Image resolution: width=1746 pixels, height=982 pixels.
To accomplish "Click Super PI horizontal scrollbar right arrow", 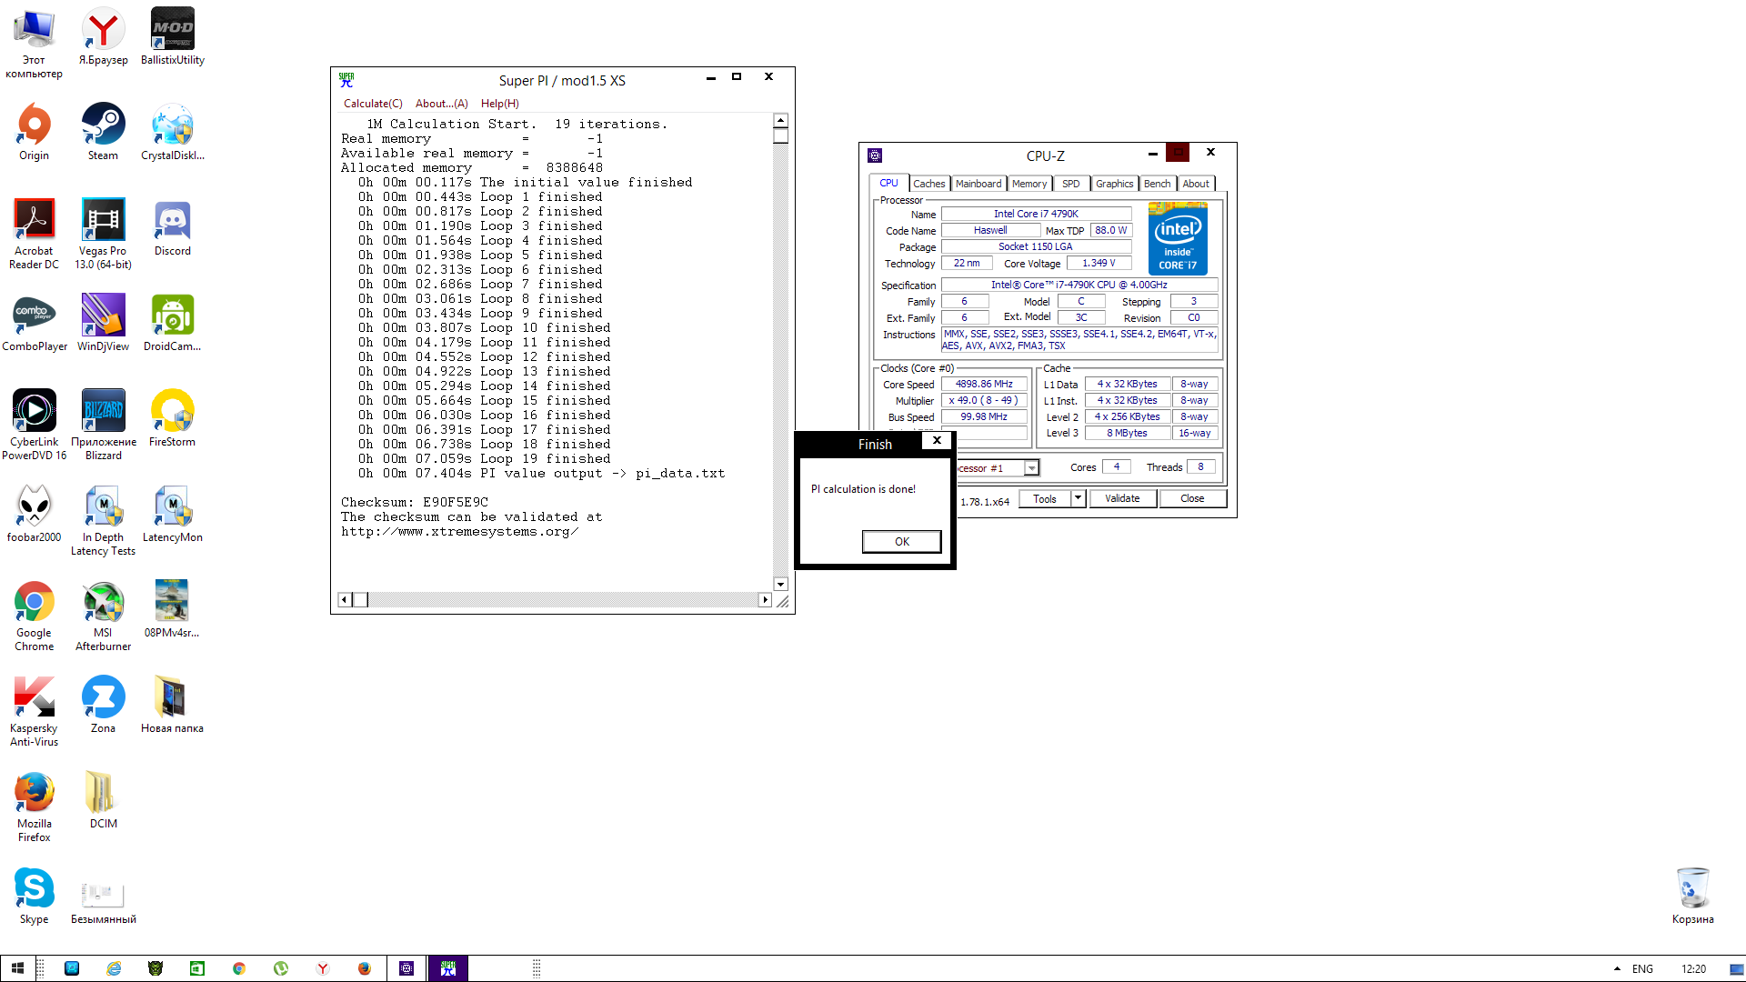I will point(765,599).
